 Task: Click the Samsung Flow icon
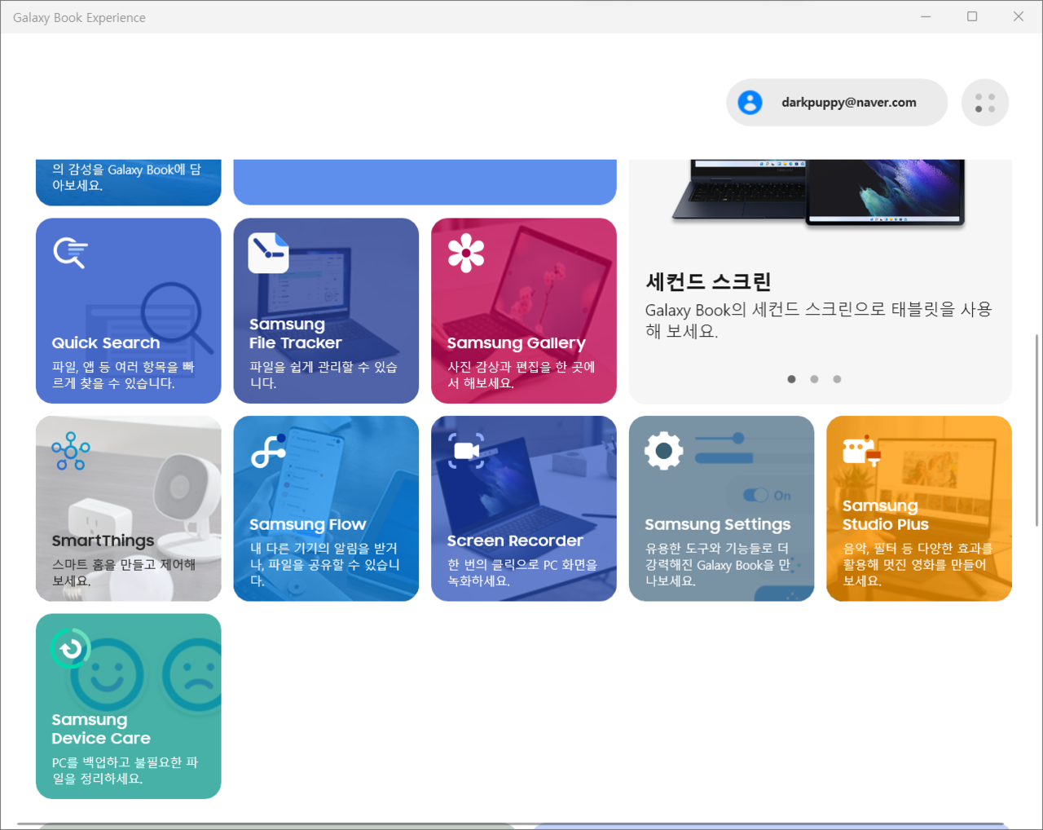268,451
